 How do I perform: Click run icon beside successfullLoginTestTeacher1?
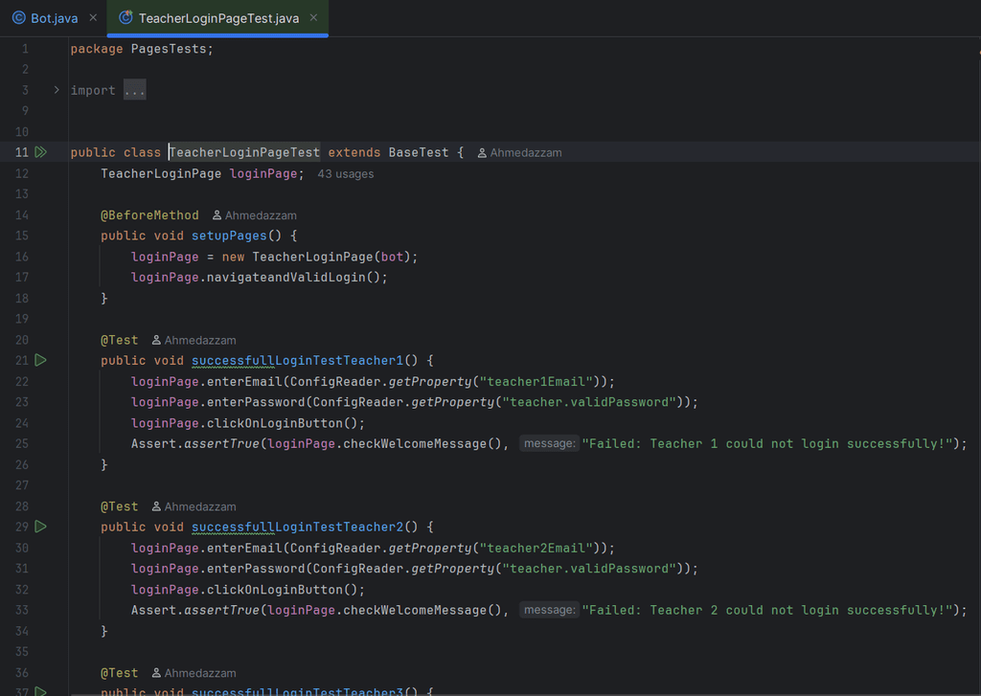[x=41, y=360]
